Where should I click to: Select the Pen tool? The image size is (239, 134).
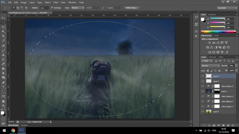[3, 83]
